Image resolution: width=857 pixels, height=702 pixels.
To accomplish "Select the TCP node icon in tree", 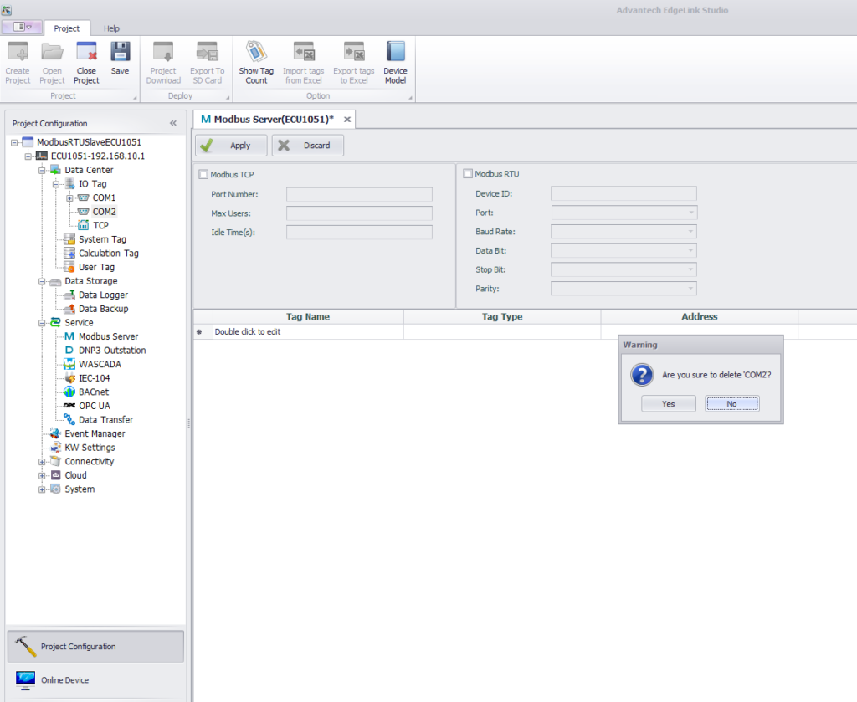I will pyautogui.click(x=83, y=225).
